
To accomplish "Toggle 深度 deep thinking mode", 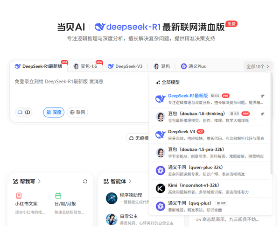I will coord(54,112).
